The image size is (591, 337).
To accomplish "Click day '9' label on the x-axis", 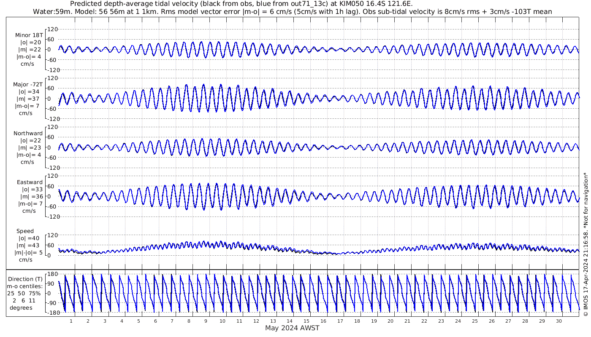I will tap(206, 321).
